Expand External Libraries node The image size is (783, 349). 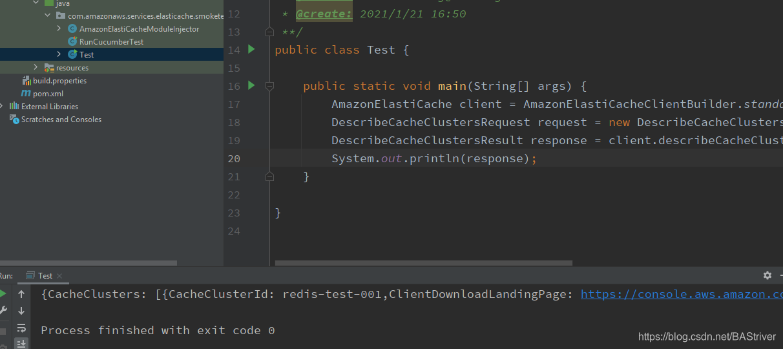[2, 106]
